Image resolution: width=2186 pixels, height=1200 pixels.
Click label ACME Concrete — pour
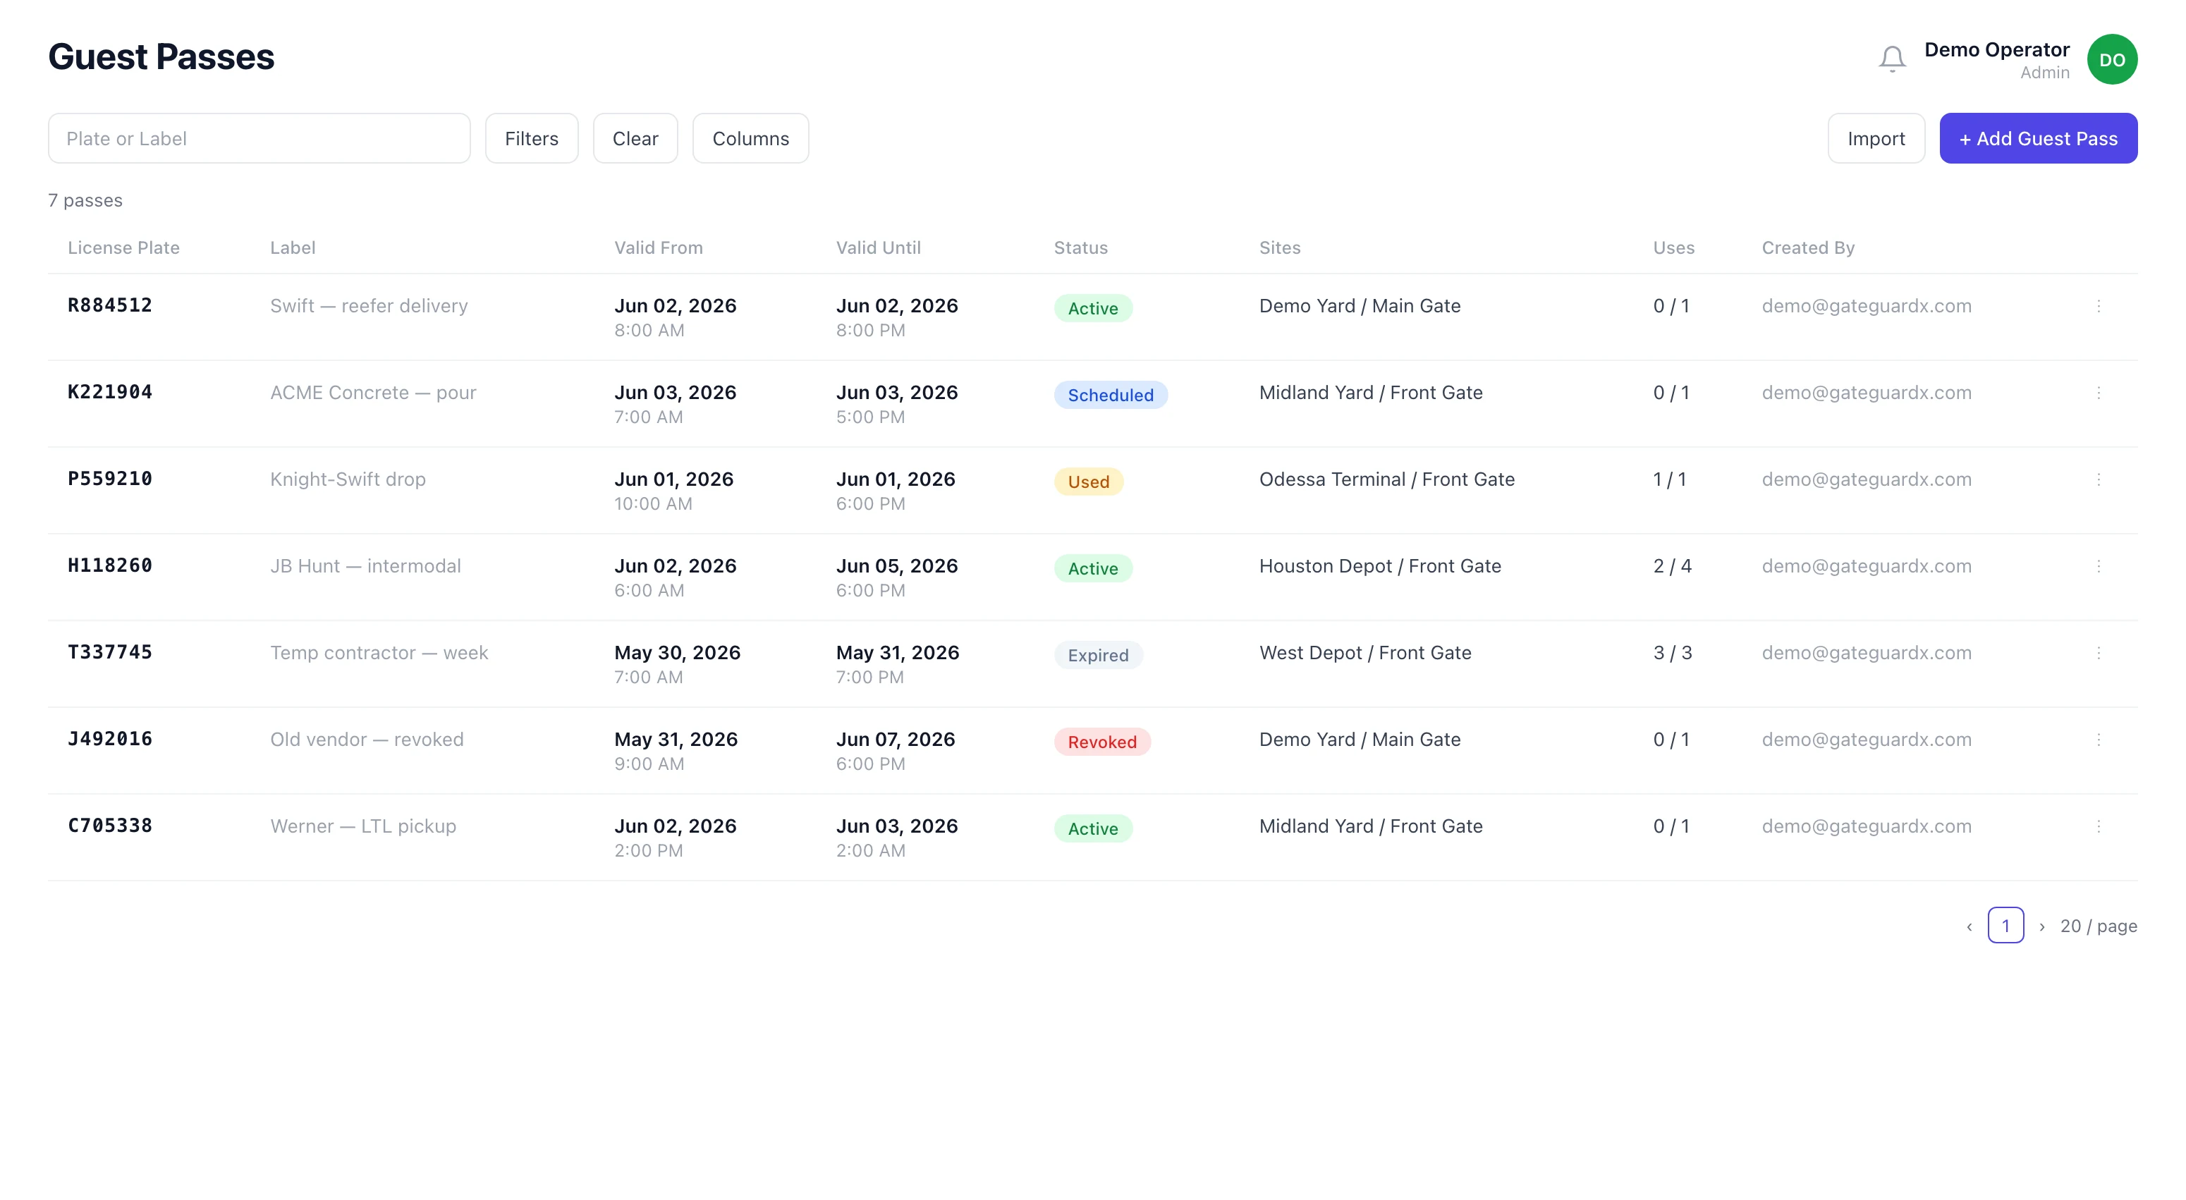click(x=372, y=392)
